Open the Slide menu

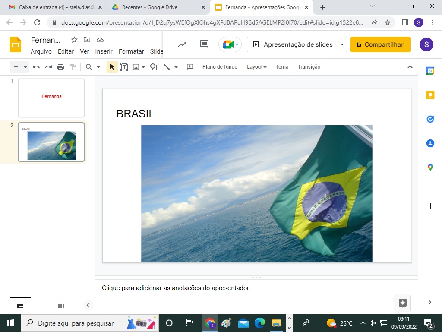click(156, 51)
